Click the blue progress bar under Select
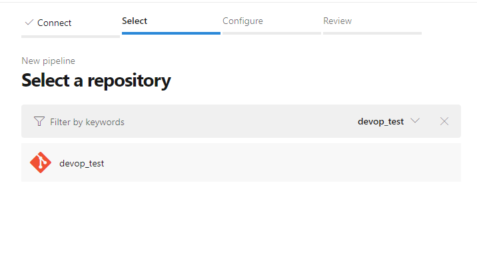Image resolution: width=477 pixels, height=257 pixels. pos(171,33)
